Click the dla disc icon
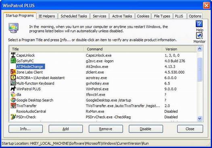The image size is (212, 148). (13, 94)
